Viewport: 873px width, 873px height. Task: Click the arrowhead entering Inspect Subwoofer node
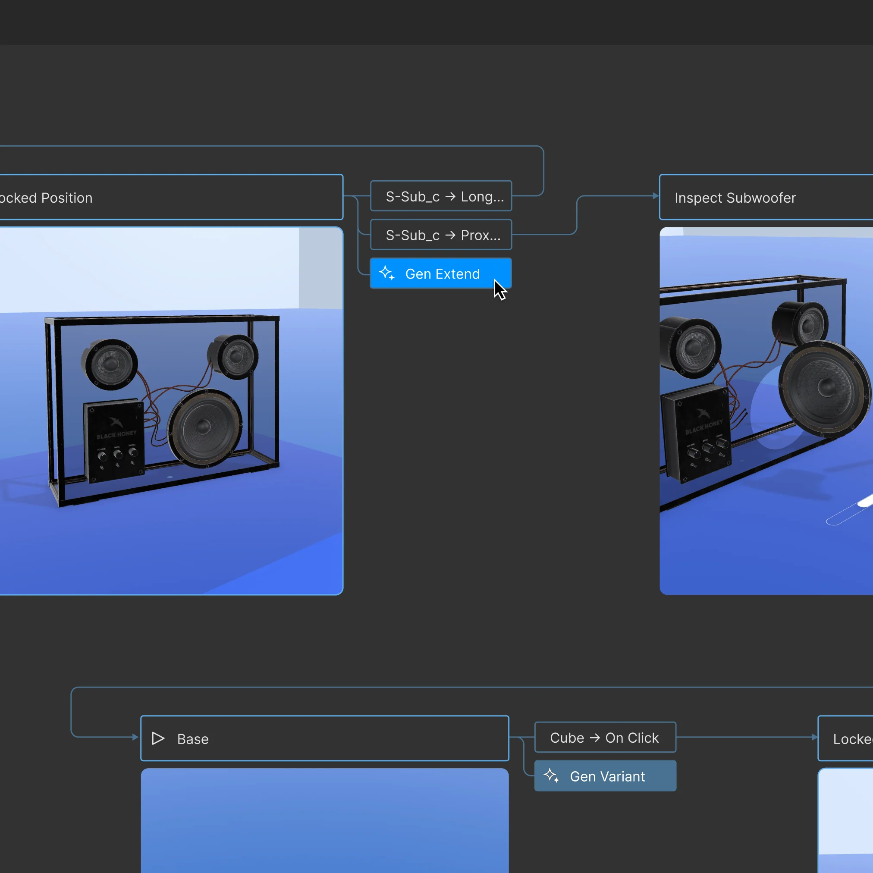tap(656, 196)
